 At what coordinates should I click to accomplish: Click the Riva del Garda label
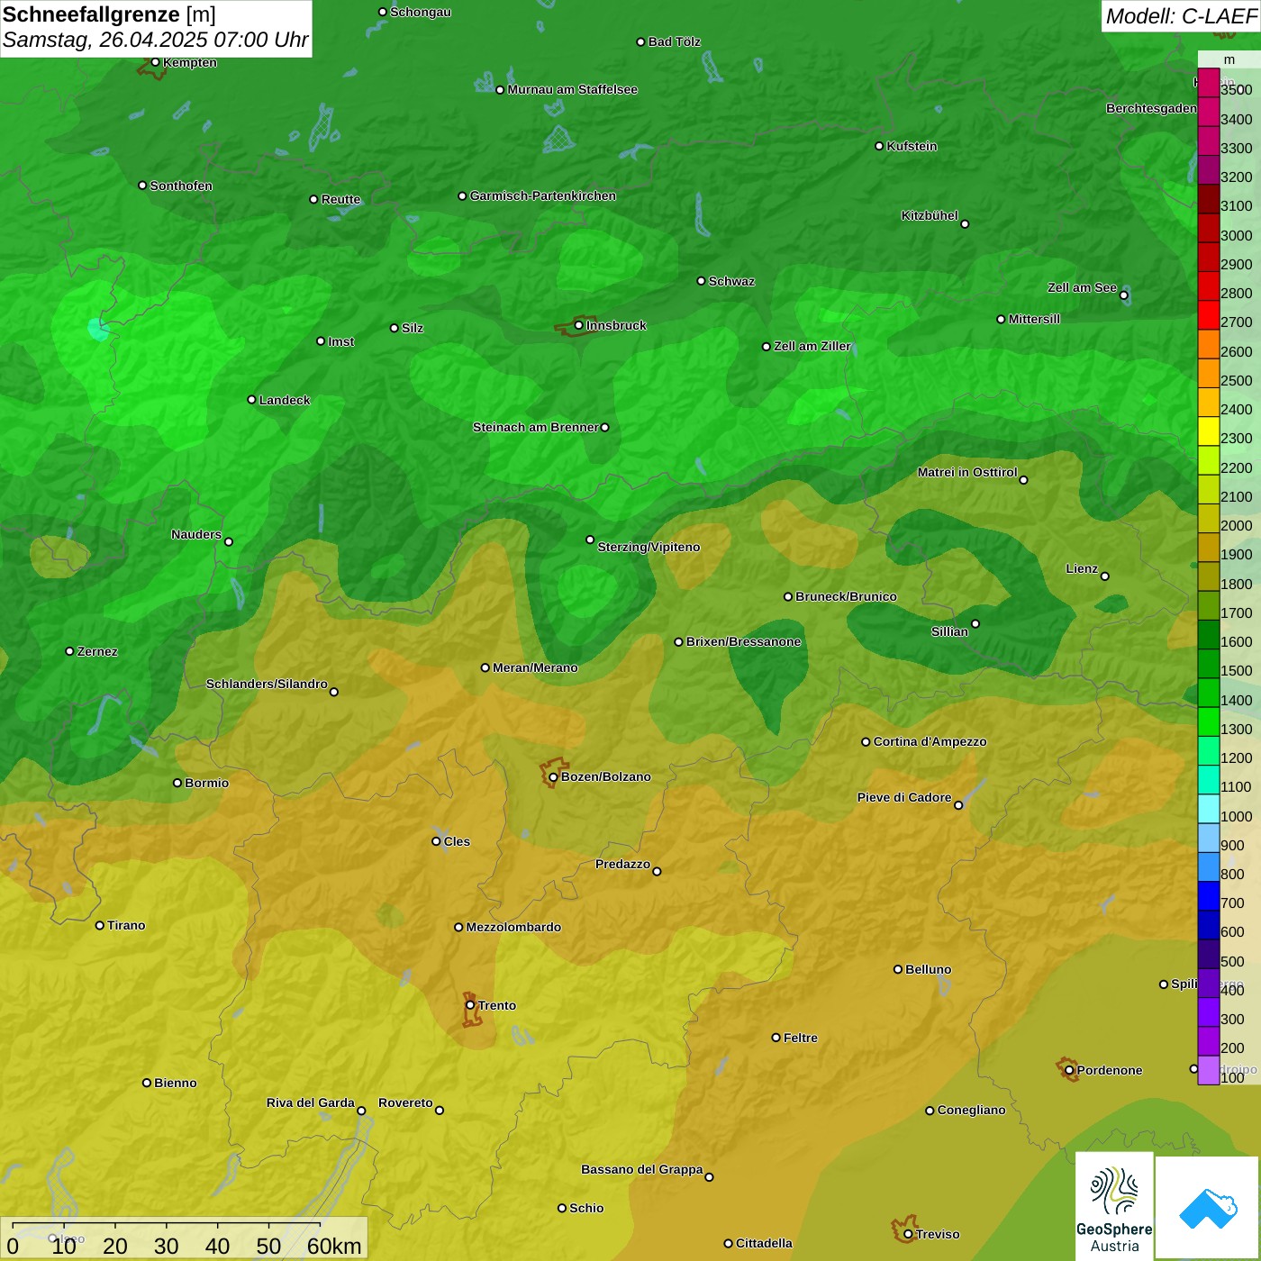(311, 1102)
